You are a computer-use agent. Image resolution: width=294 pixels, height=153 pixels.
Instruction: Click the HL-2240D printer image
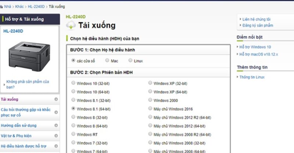[x=29, y=56]
